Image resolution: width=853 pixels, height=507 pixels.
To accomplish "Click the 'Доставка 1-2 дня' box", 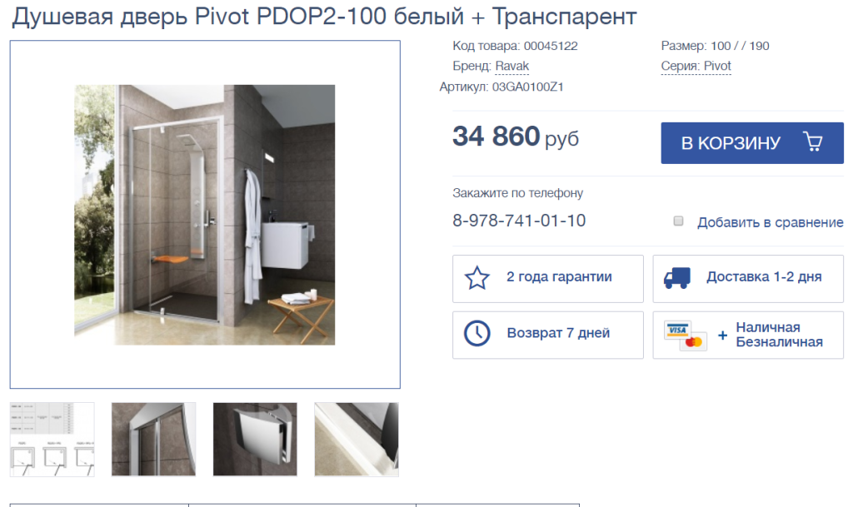I will (748, 279).
